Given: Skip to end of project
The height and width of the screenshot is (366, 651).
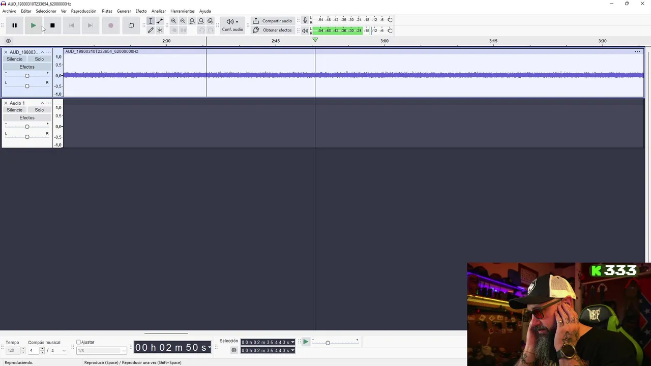Looking at the screenshot, I should [90, 25].
